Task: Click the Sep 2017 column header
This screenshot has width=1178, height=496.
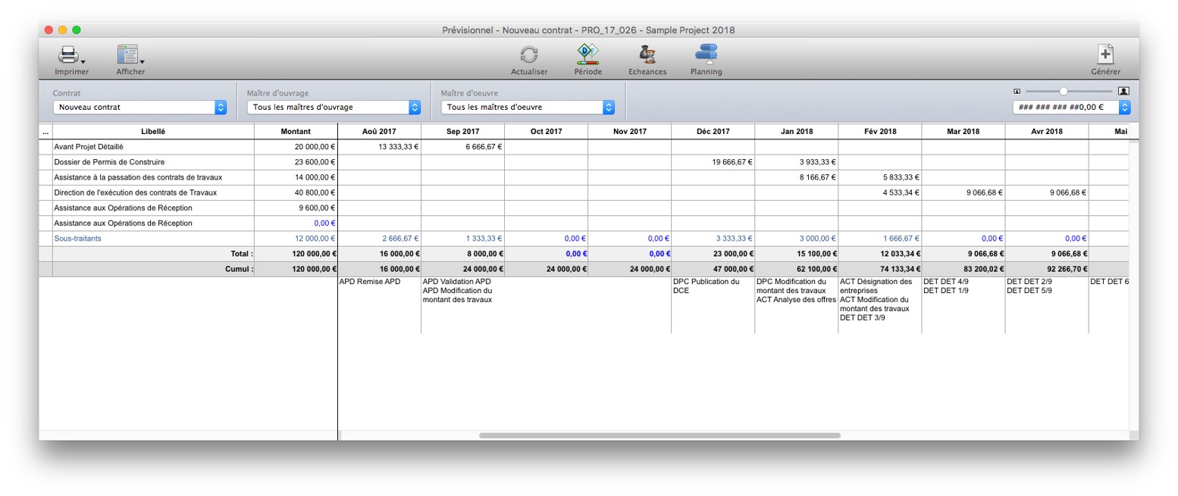Action: pyautogui.click(x=462, y=131)
